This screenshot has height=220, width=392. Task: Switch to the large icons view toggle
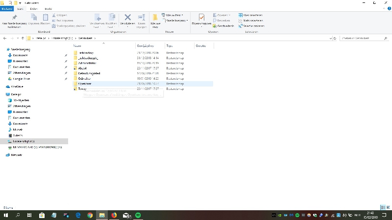(x=388, y=208)
